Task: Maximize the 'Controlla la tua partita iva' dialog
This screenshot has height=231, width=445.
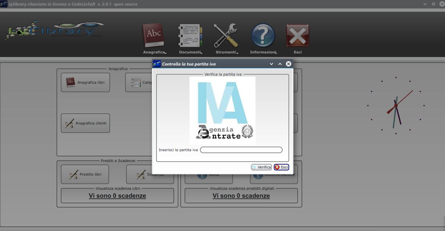Action: pos(280,64)
